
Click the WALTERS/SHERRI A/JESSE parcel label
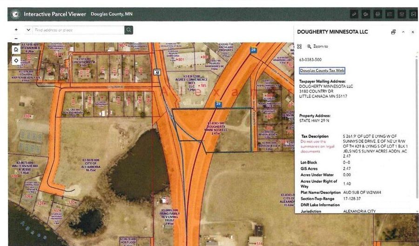25,167
